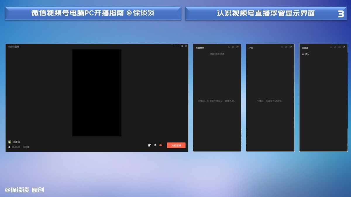
Task: Toggle the lock on the 画面源 panel
Action: pos(335,47)
